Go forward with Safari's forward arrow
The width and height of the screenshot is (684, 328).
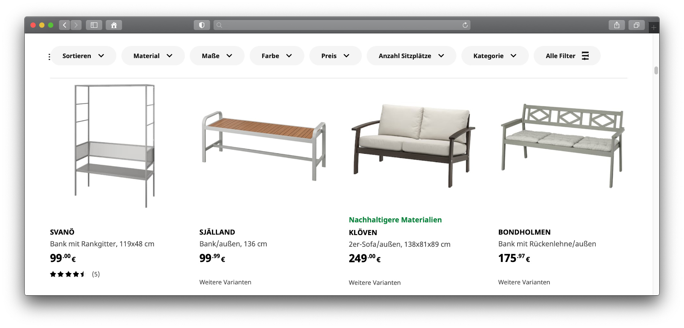point(76,25)
